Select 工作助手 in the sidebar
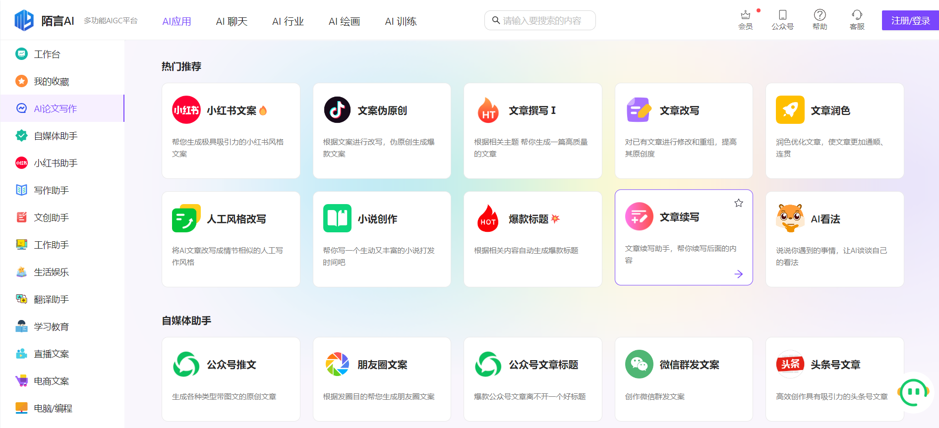The image size is (939, 428). click(x=62, y=245)
